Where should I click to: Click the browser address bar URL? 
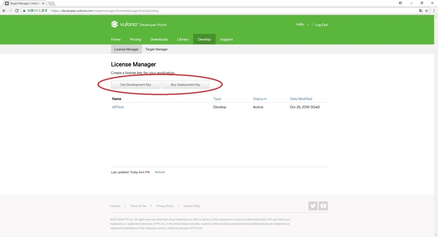pos(105,11)
